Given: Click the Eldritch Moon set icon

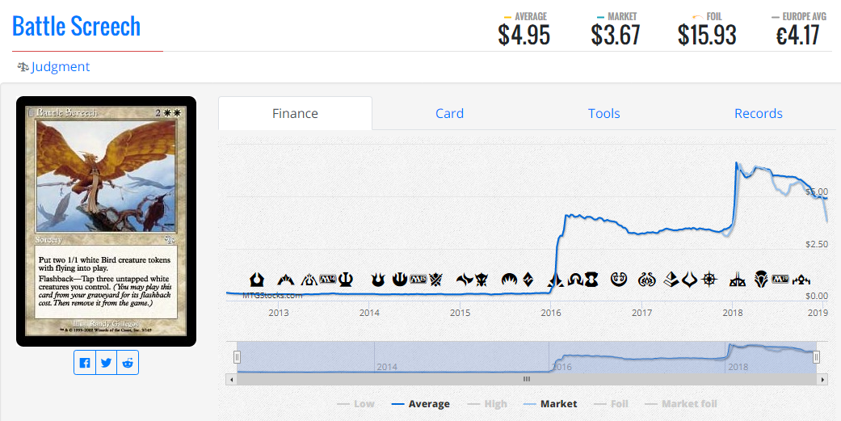Looking at the screenshot, I should pyautogui.click(x=591, y=280).
